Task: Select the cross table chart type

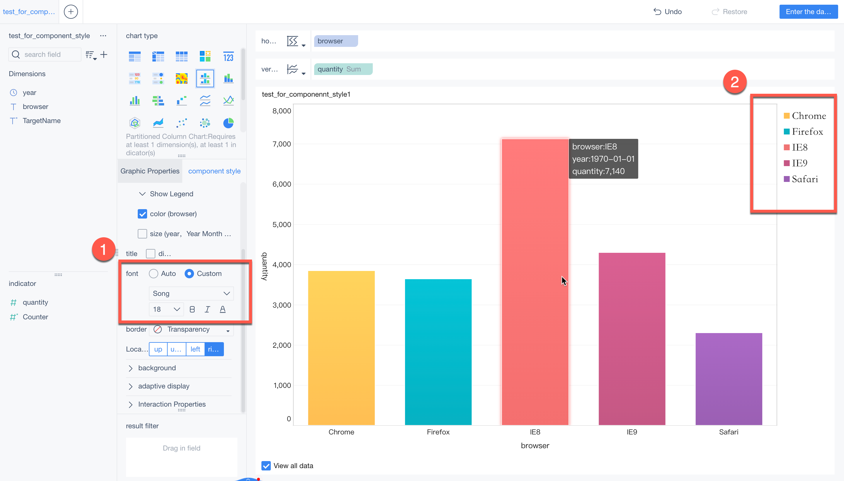Action: (x=158, y=57)
